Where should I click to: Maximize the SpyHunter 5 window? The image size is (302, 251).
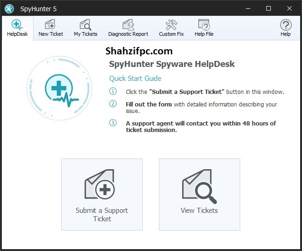(x=268, y=8)
